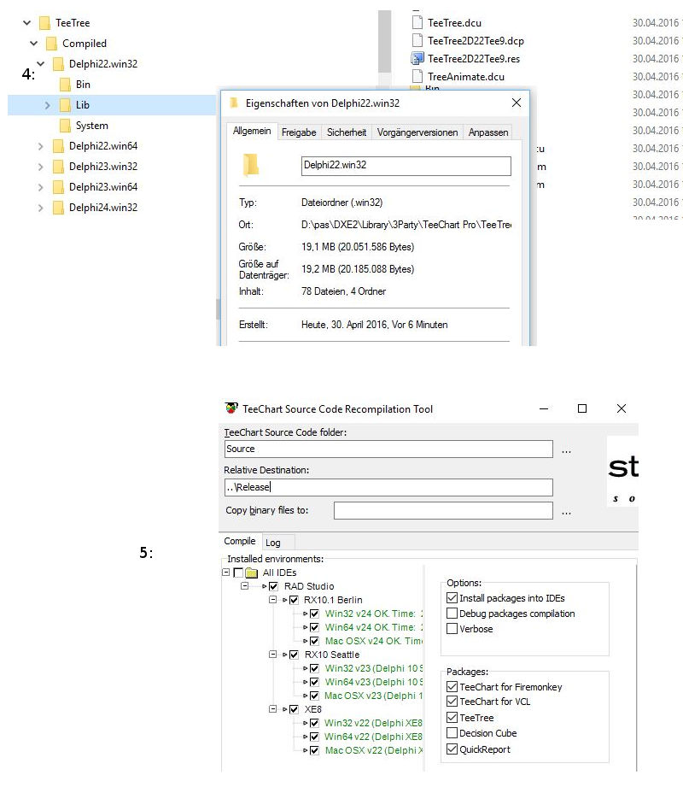This screenshot has width=683, height=787.
Task: Click the All IDEs folder icon
Action: coord(252,573)
